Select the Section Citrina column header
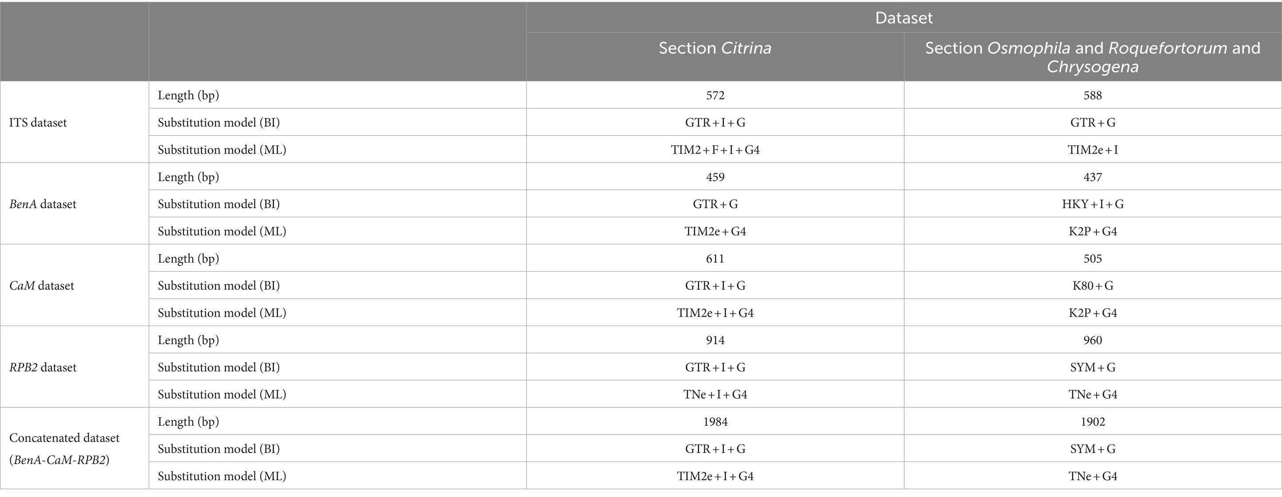The width and height of the screenshot is (1282, 497). (715, 57)
